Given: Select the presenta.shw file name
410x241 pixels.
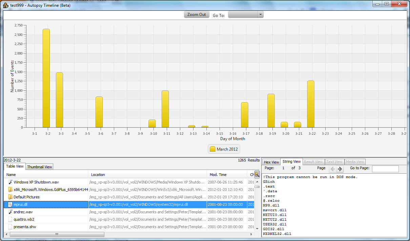Looking at the screenshot, I should pos(24,227).
